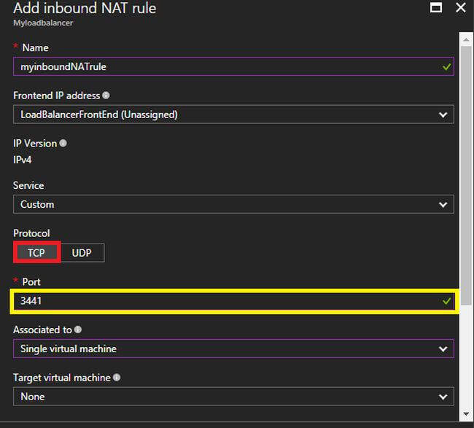
Task: Open the Service dropdown set to Custom
Action: tap(233, 205)
